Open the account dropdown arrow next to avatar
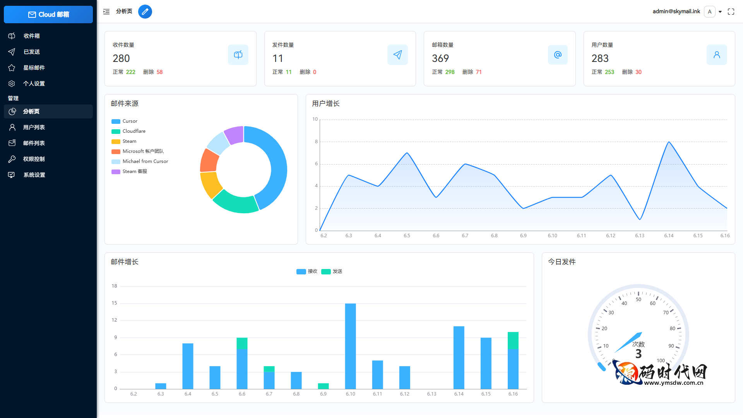The height and width of the screenshot is (418, 743). coord(720,12)
